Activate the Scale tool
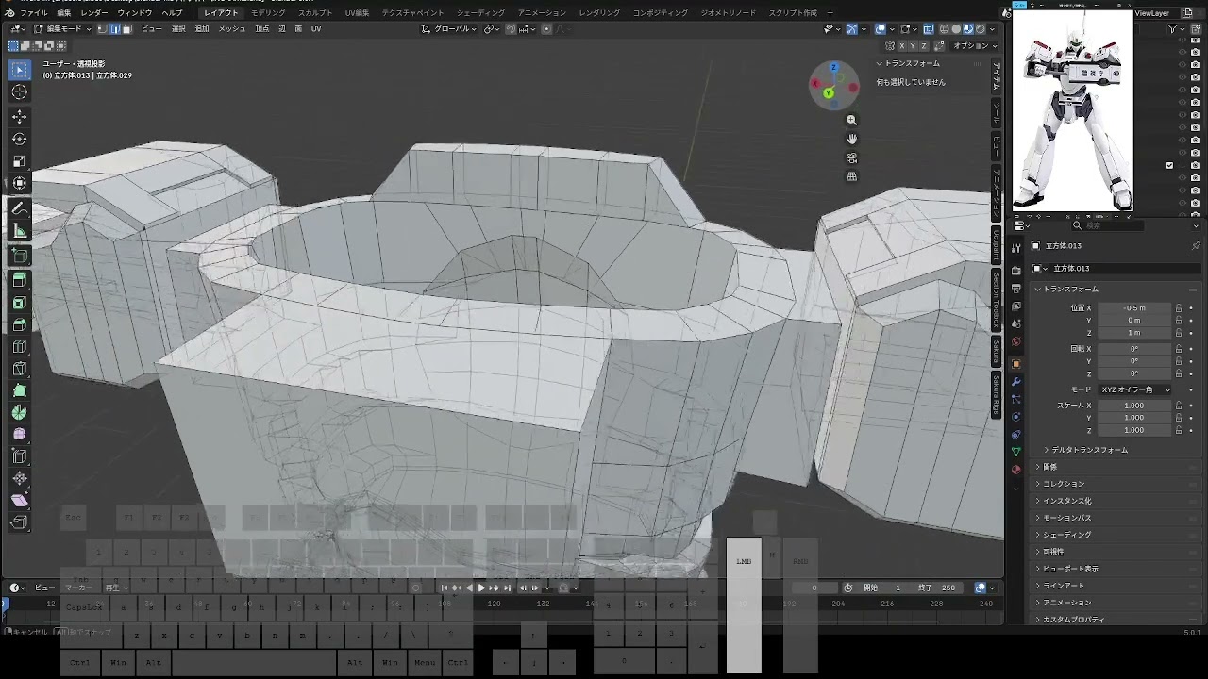1208x679 pixels. 20,161
